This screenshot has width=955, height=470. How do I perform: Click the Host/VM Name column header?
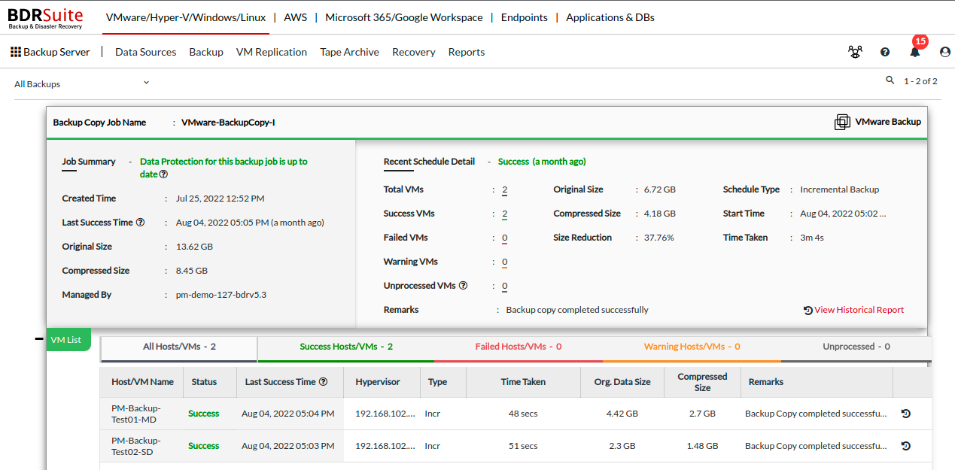click(x=142, y=382)
